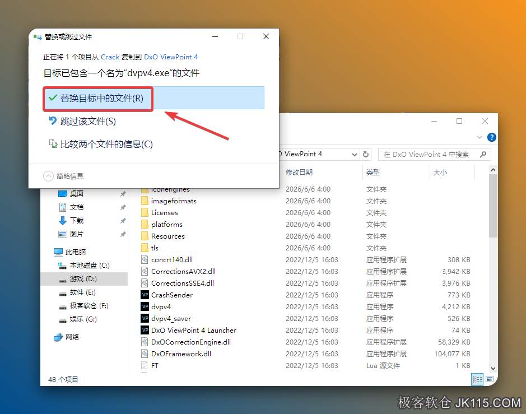Select compare info for both files option
The image size is (526, 414).
[x=101, y=144]
